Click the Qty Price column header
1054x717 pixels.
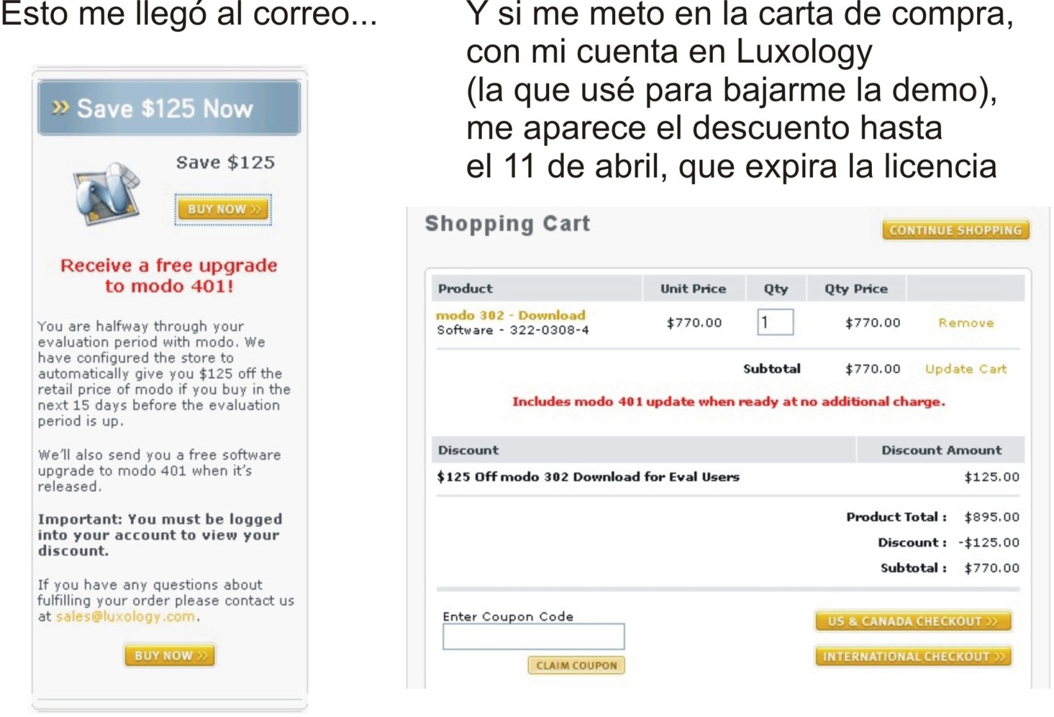(x=856, y=289)
